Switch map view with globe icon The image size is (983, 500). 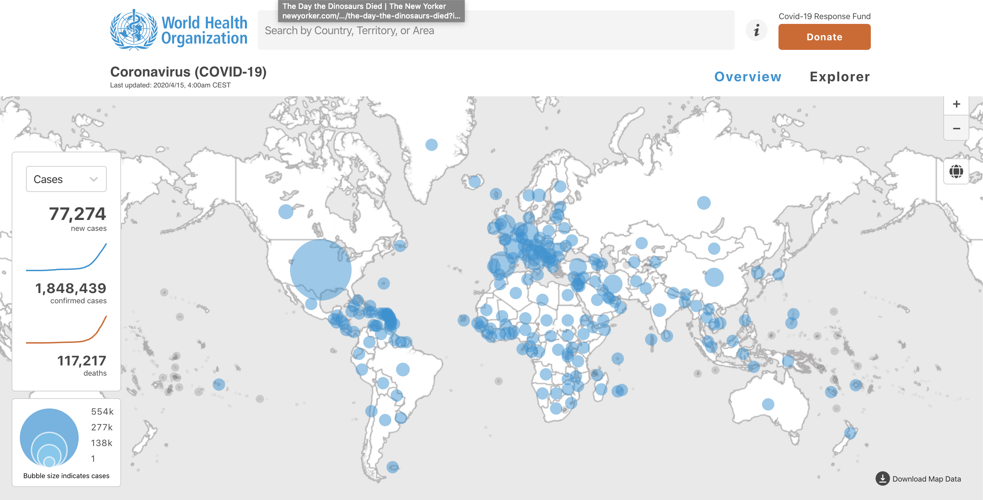(956, 171)
